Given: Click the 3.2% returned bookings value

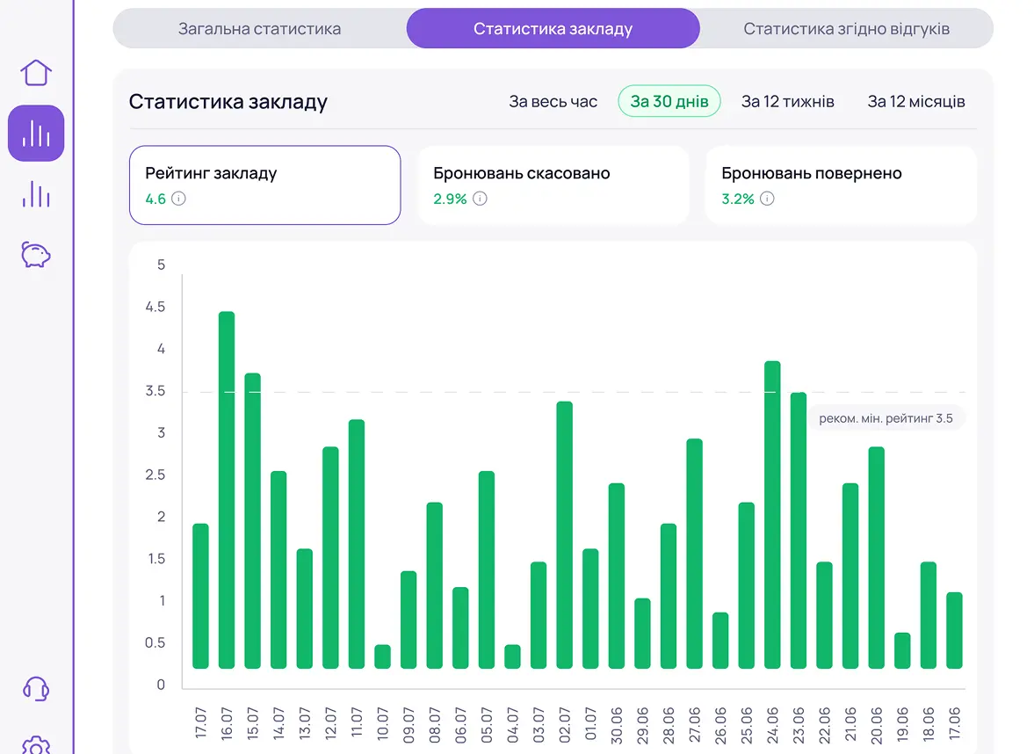Looking at the screenshot, I should [x=738, y=199].
